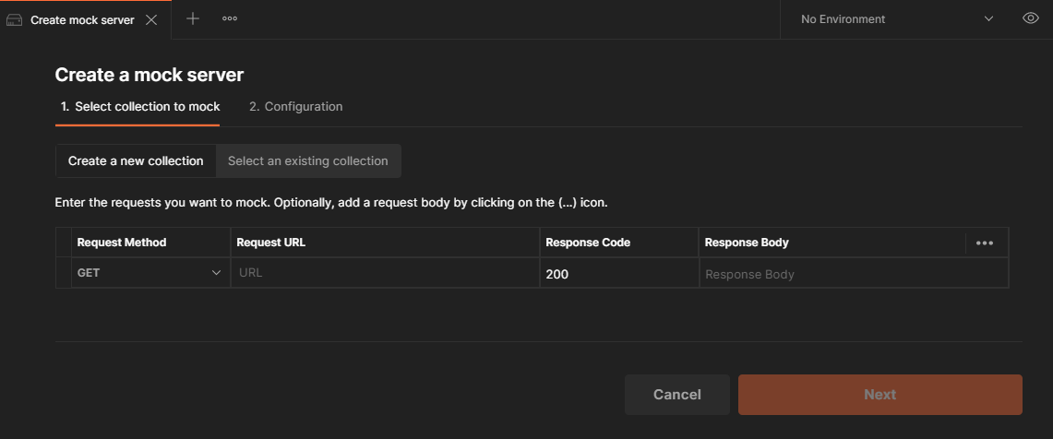Open the table column options ellipsis icon
Viewport: 1053px width, 439px height.
point(985,243)
